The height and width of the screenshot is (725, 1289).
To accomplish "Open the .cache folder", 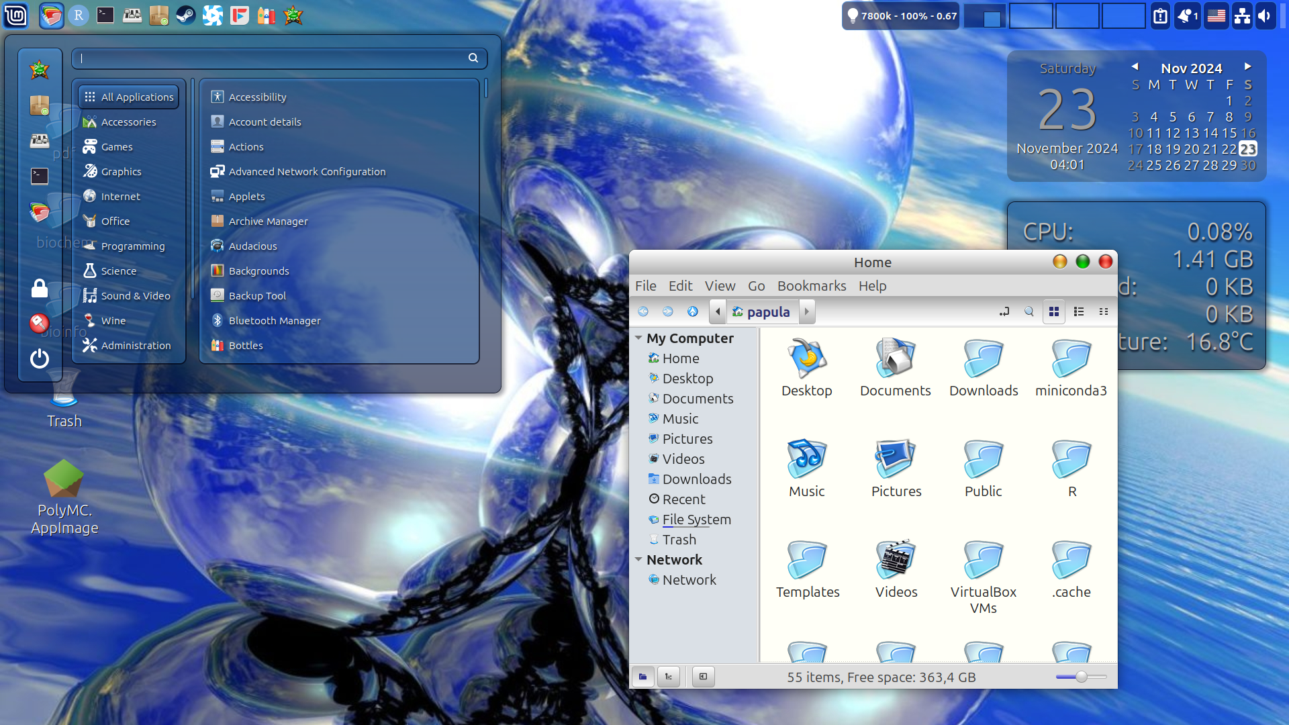I will 1071,569.
